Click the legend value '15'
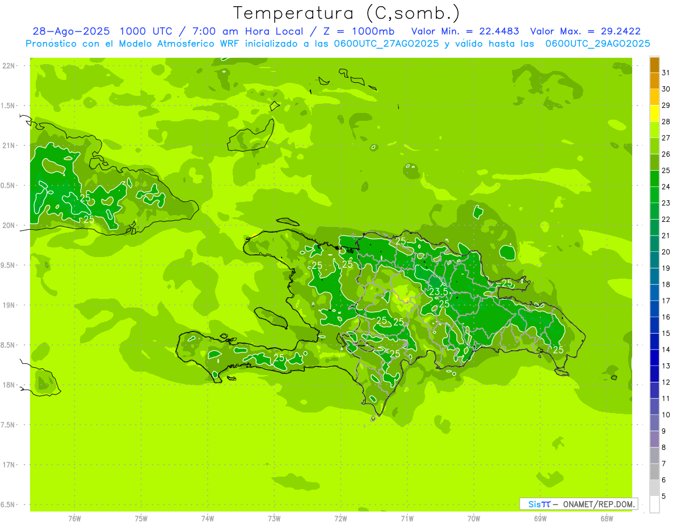This screenshot has width=681, height=526. pos(666,334)
